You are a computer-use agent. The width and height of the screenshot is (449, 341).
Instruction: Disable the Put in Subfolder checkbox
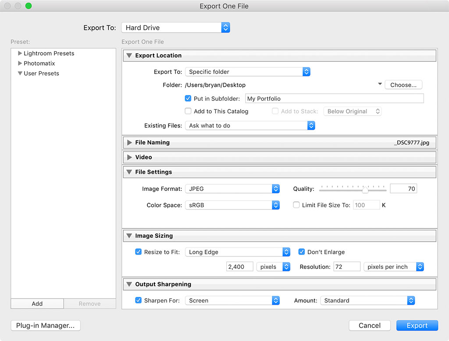(x=188, y=98)
